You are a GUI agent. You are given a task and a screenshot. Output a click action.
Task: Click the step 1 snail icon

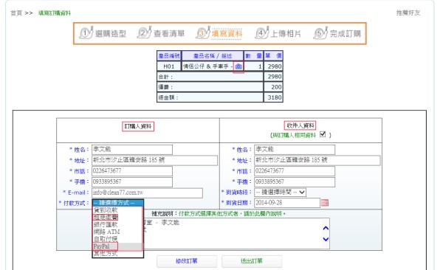86,33
